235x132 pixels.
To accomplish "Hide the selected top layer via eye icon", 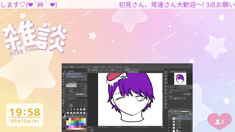I will pos(169,119).
